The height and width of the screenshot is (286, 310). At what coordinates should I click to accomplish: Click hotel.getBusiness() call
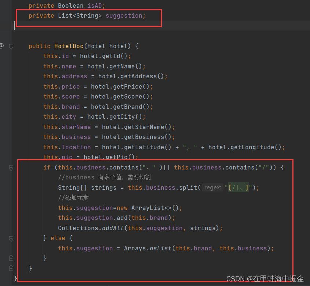coord(136,137)
